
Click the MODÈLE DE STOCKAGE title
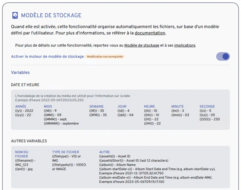coord(51,15)
